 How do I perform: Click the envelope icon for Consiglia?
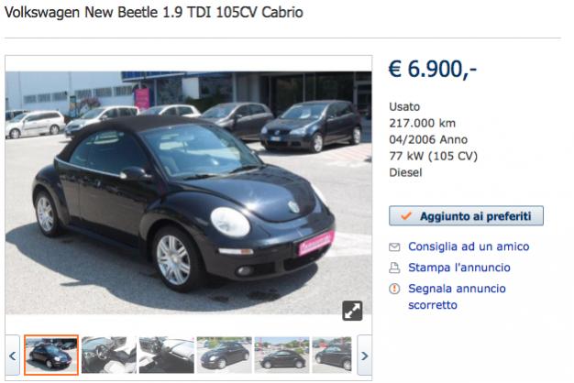(x=394, y=247)
